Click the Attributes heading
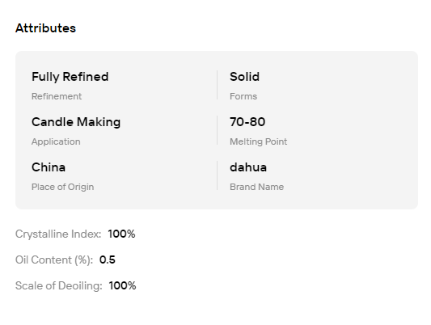Screen dimensions: 431x325 pos(45,28)
